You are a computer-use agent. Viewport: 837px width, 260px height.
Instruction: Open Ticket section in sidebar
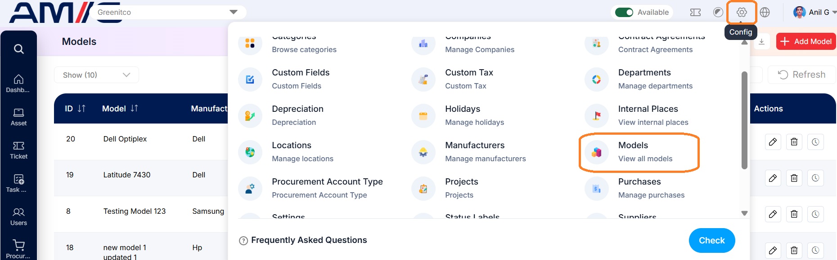(x=18, y=150)
